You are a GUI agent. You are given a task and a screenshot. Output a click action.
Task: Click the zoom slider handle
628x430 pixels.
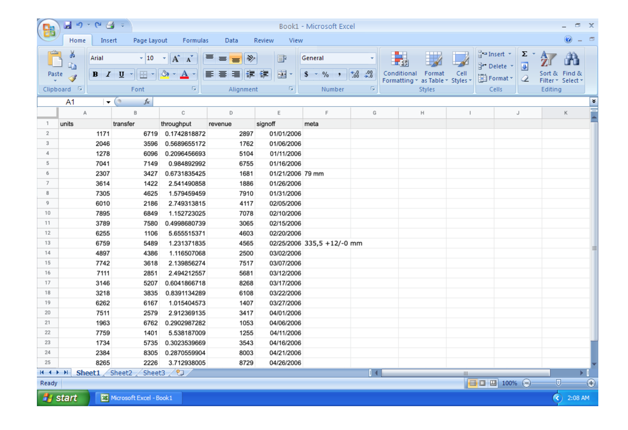(x=559, y=383)
